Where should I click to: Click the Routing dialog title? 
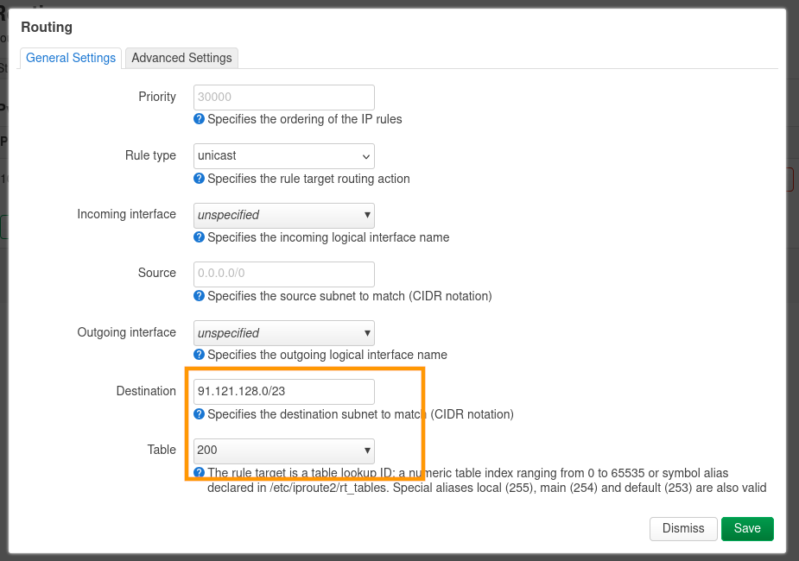coord(47,27)
